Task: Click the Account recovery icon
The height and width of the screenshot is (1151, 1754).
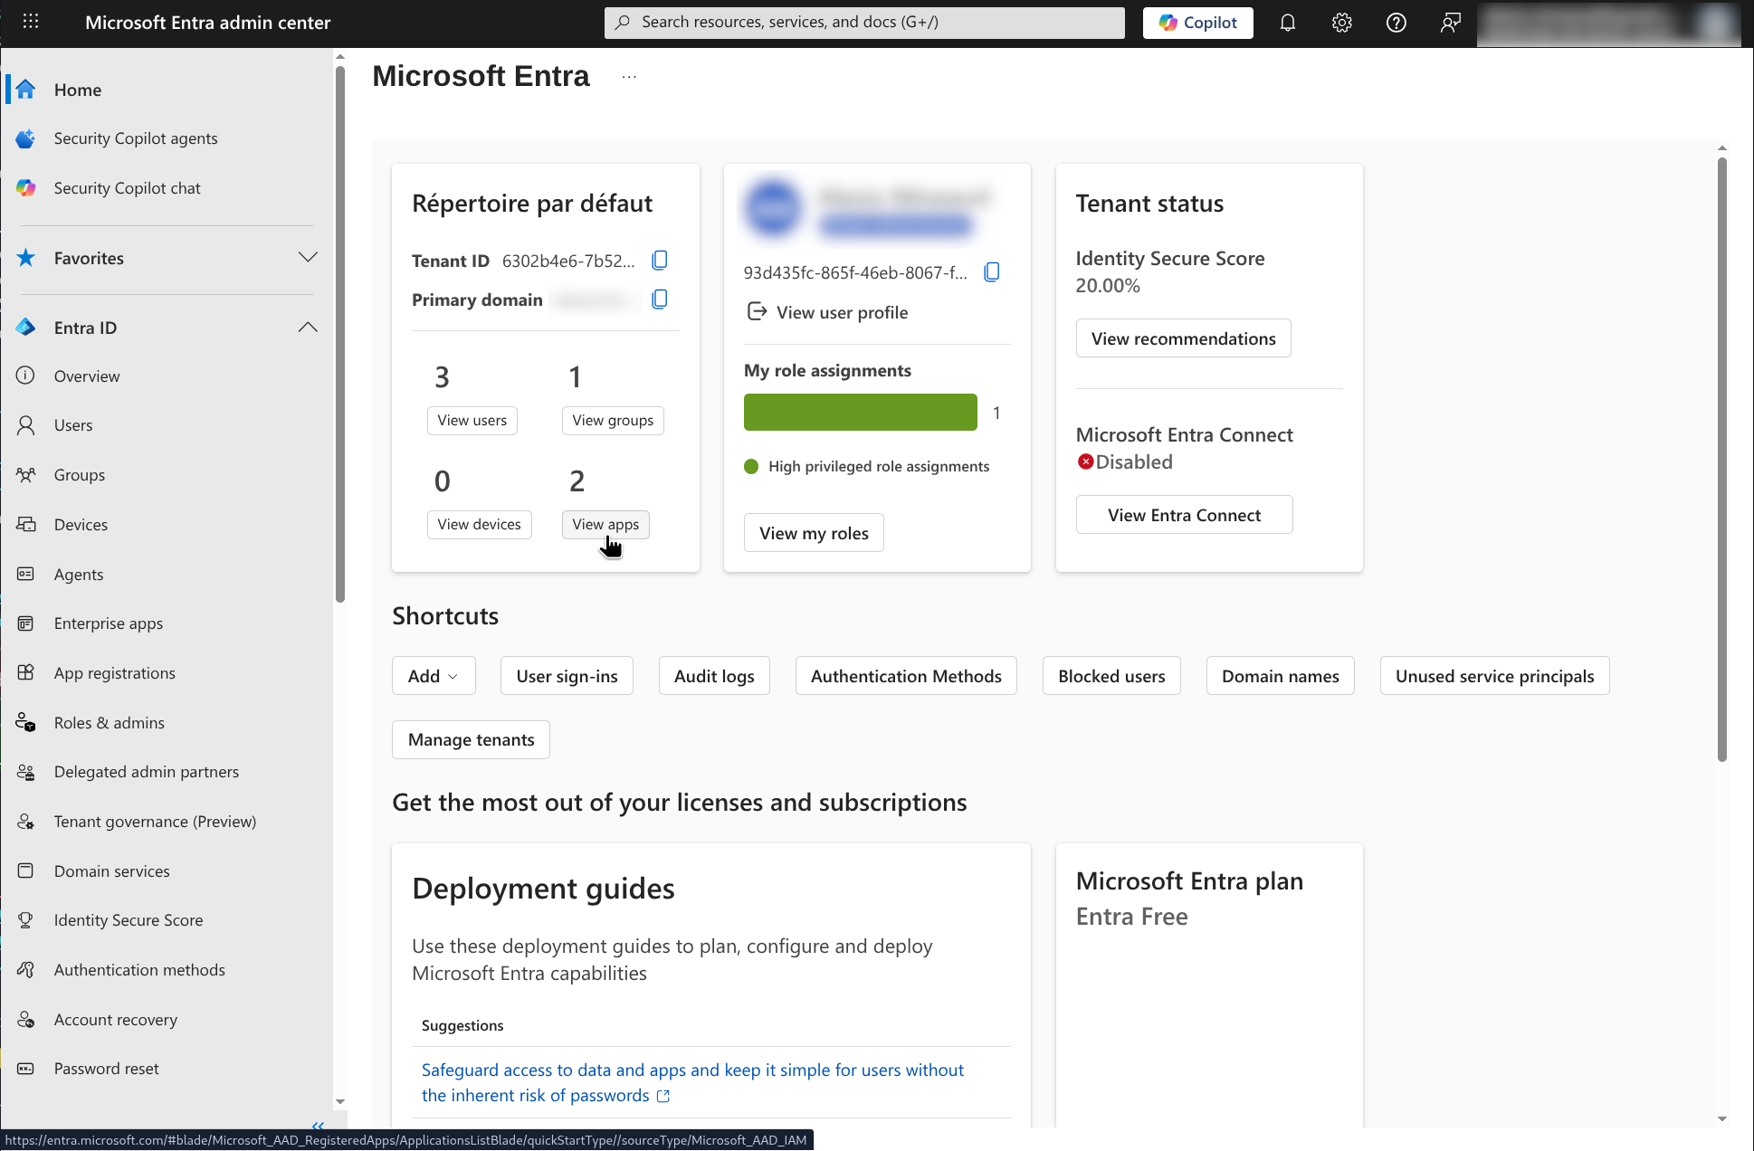Action: click(25, 1020)
